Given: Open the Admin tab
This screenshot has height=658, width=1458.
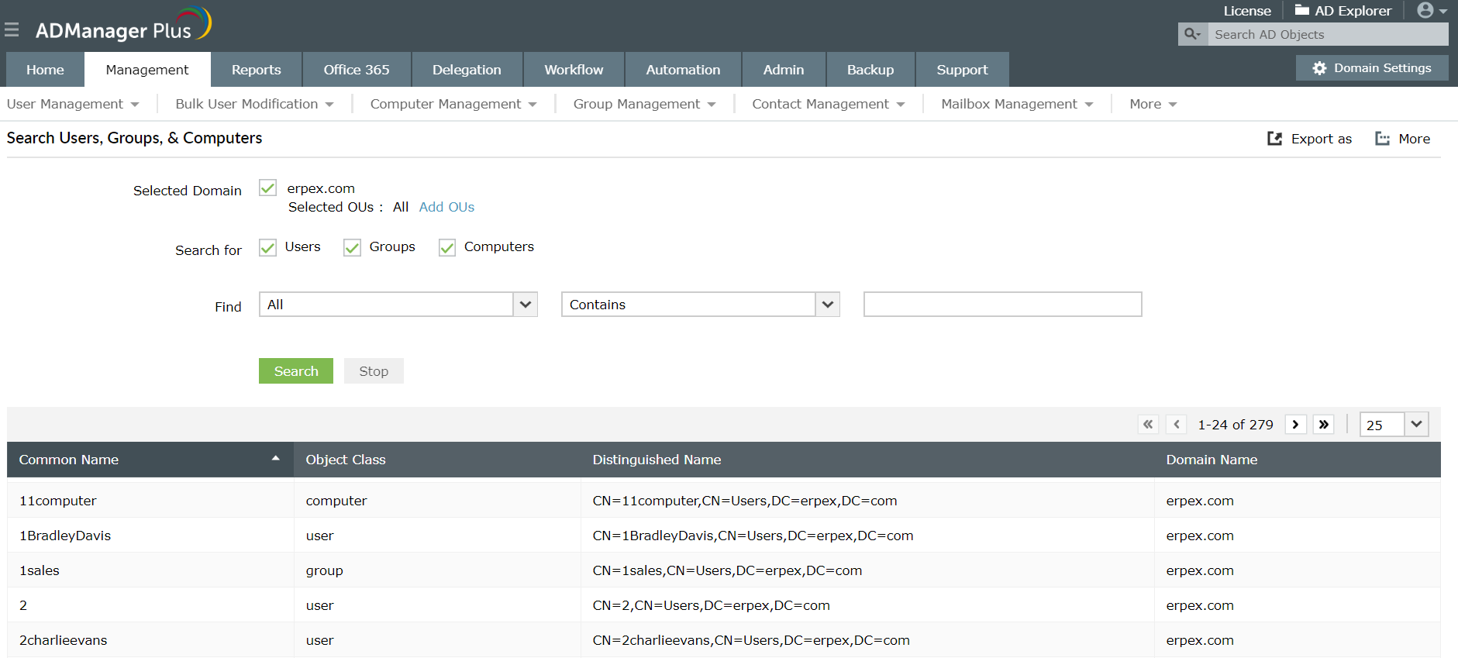Looking at the screenshot, I should (784, 70).
